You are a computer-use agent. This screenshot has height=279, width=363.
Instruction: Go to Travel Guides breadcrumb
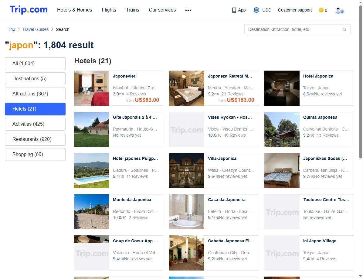(x=36, y=29)
